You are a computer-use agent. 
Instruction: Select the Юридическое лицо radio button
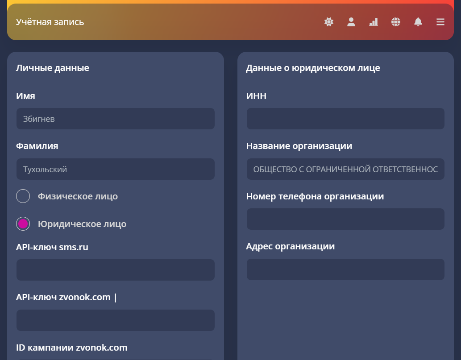(23, 224)
